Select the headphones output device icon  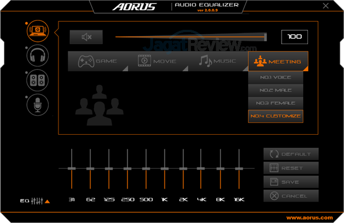click(x=37, y=56)
